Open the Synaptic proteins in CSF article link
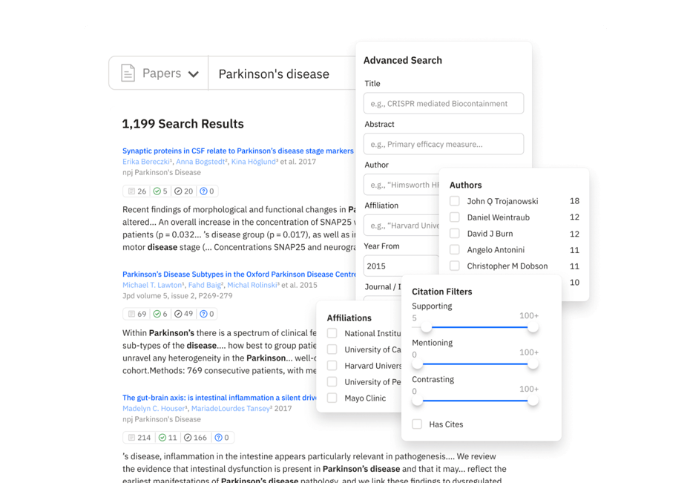The width and height of the screenshot is (690, 483). pos(237,151)
